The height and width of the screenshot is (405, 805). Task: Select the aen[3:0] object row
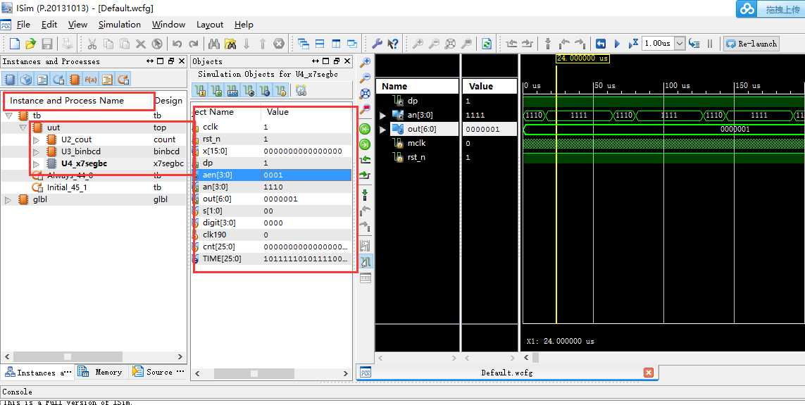point(272,175)
